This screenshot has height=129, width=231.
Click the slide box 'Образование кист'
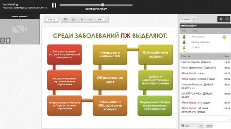click(110, 80)
